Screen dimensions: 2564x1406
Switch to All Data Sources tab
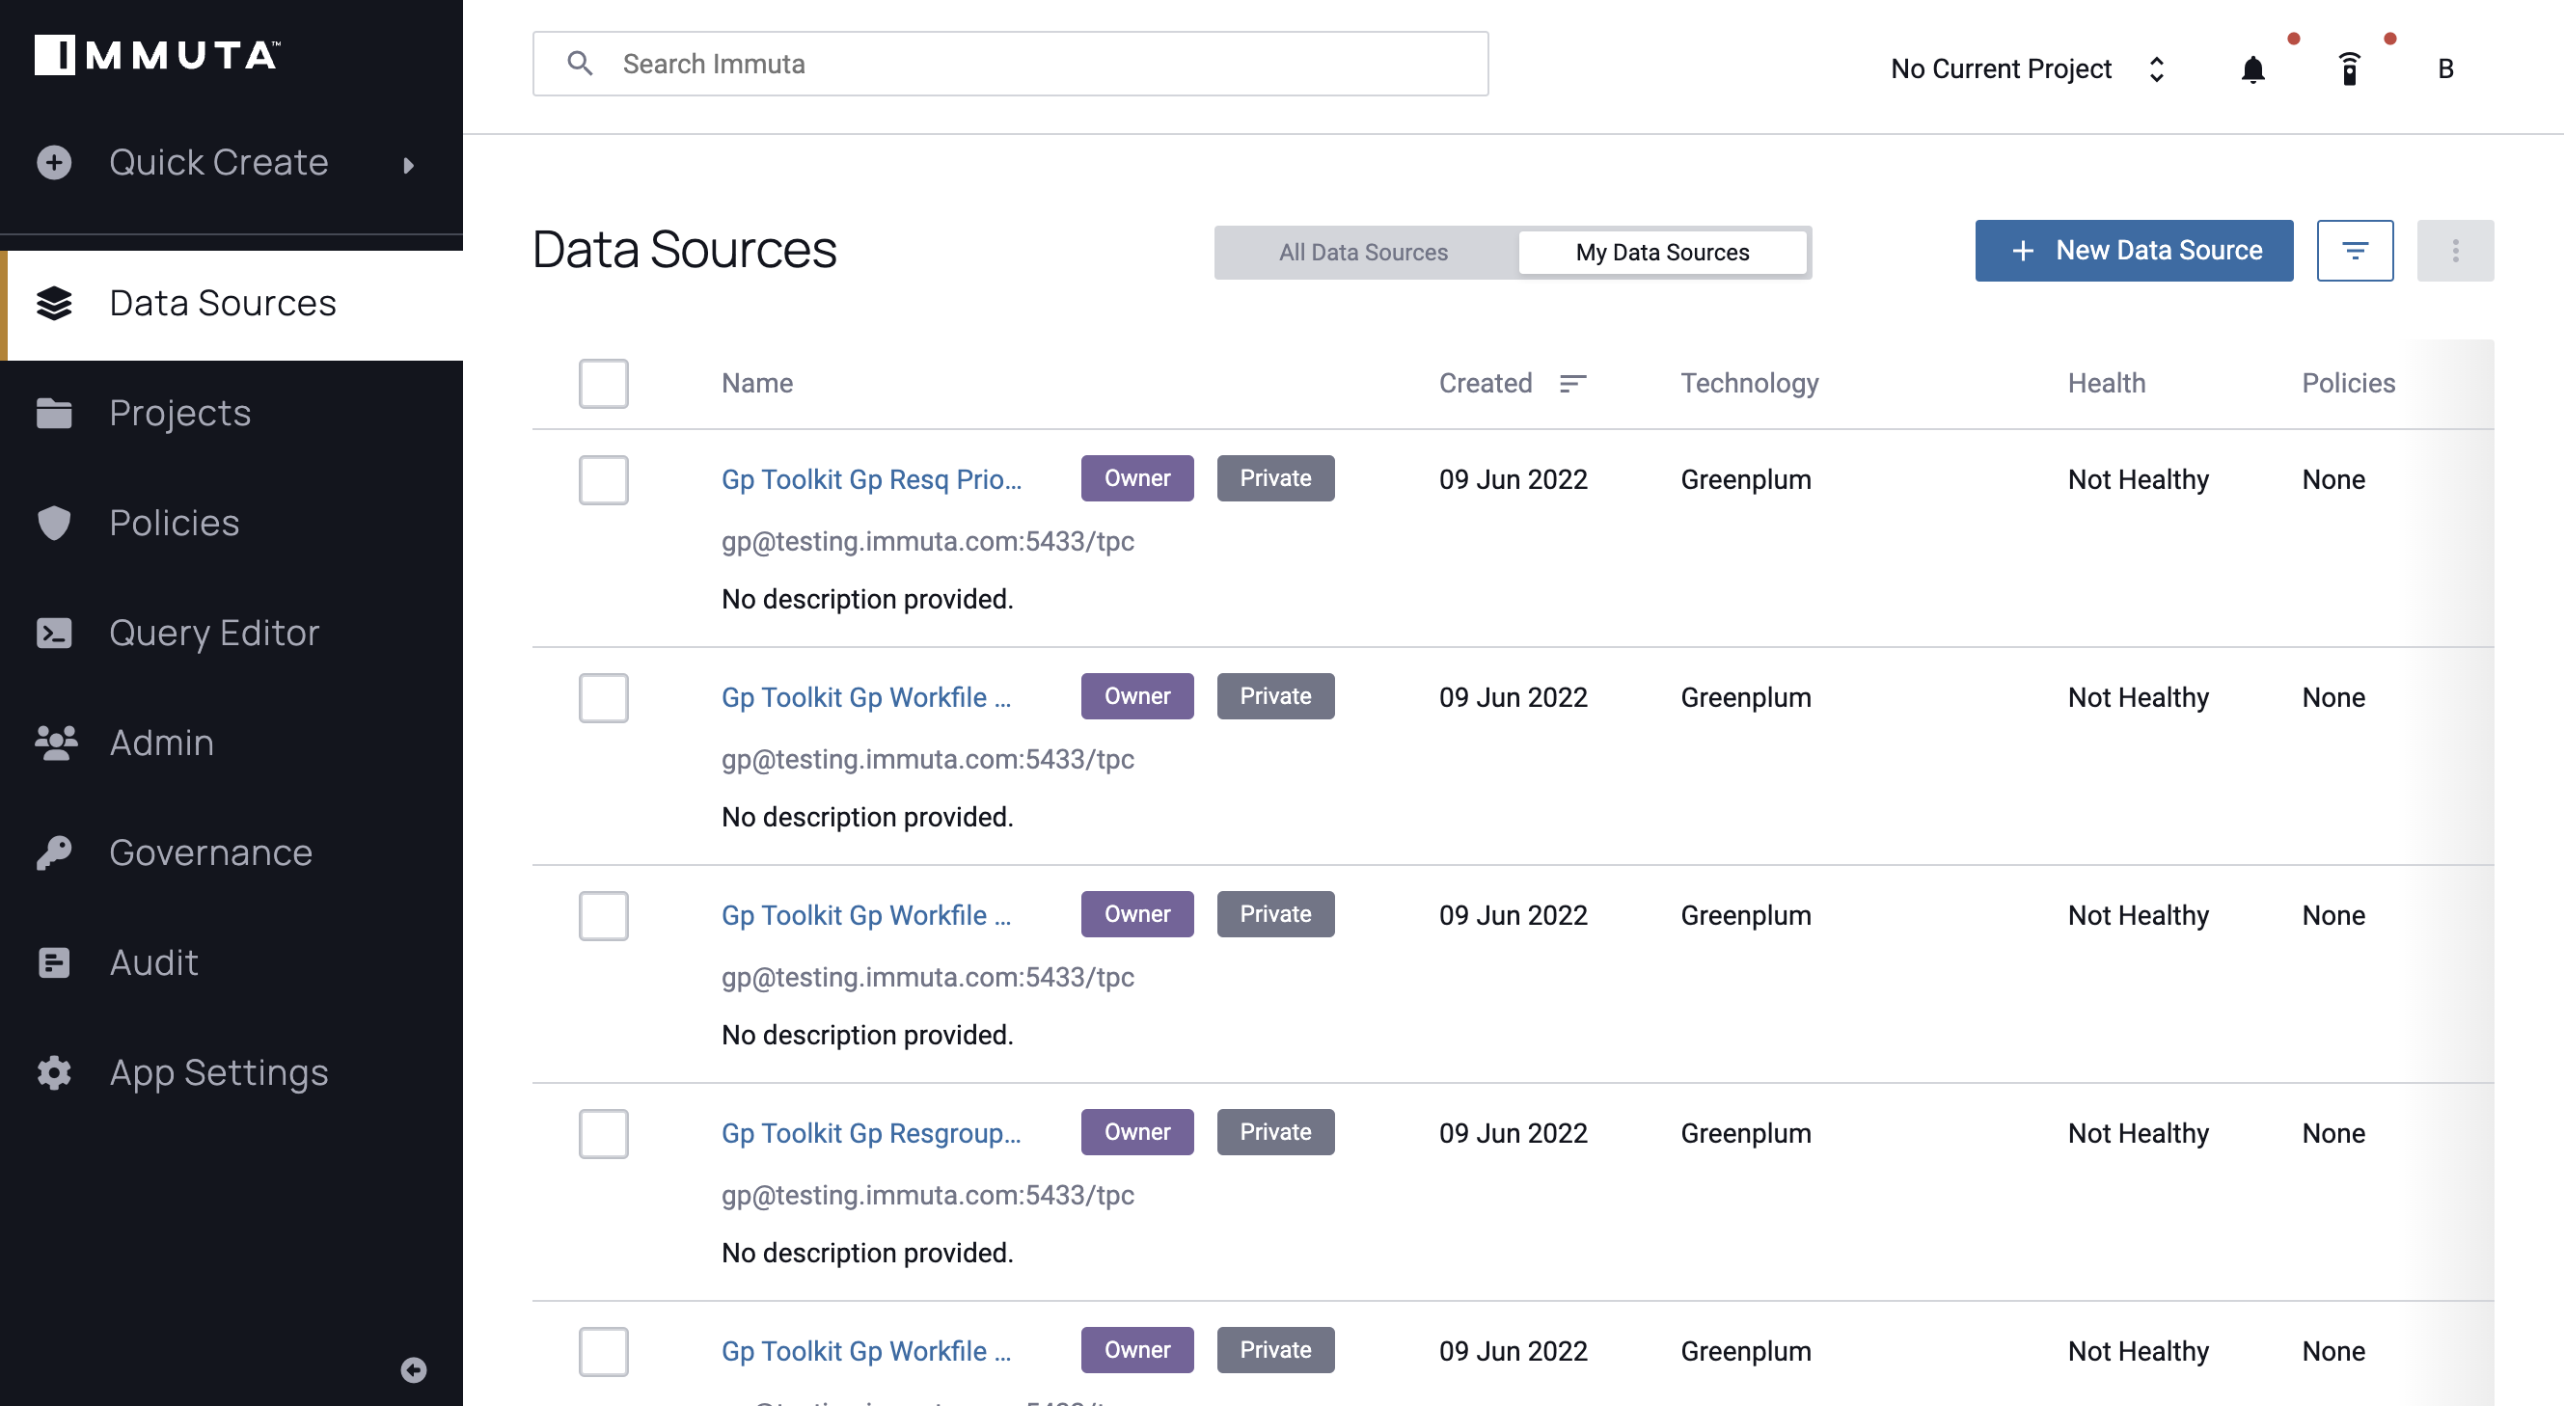(x=1362, y=251)
